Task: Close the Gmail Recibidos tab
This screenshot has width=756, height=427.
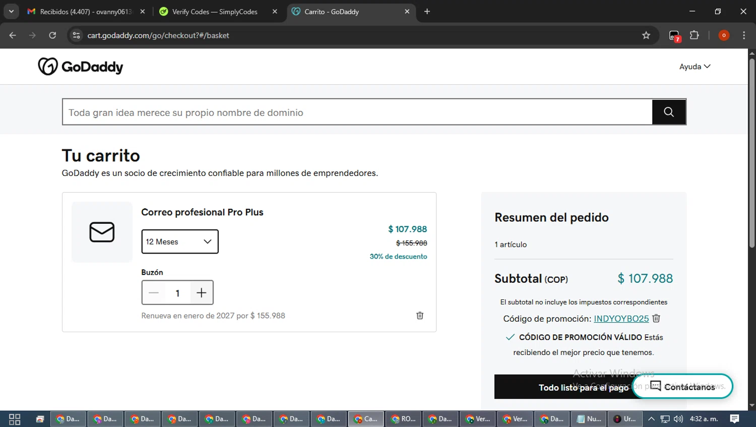Action: coord(143,12)
